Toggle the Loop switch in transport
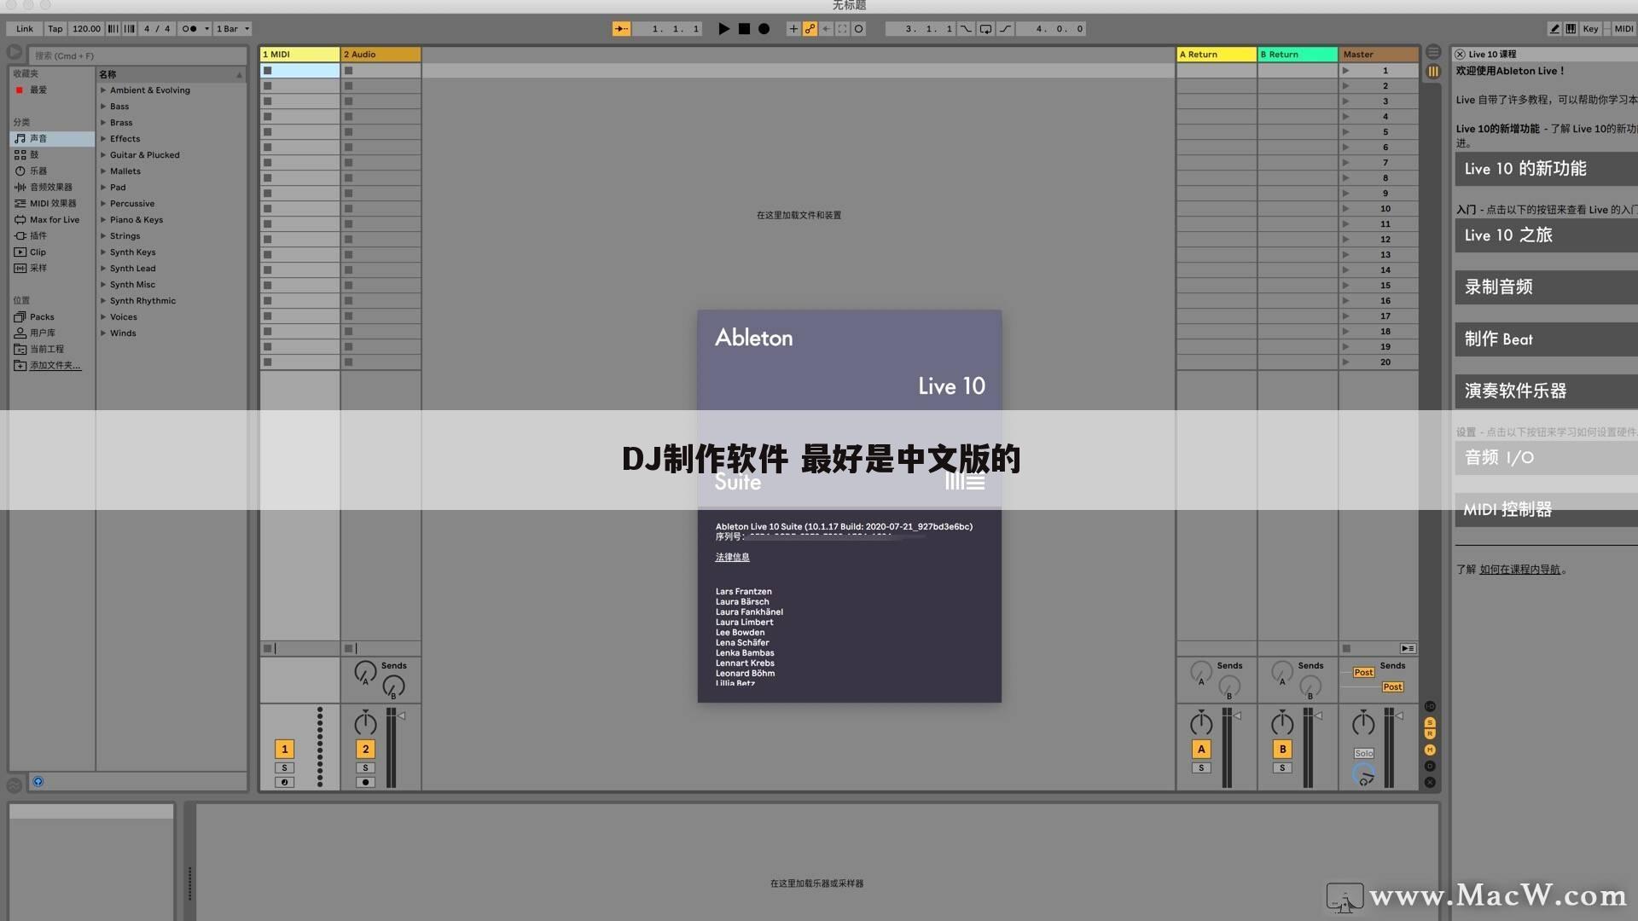1638x921 pixels. [x=985, y=28]
